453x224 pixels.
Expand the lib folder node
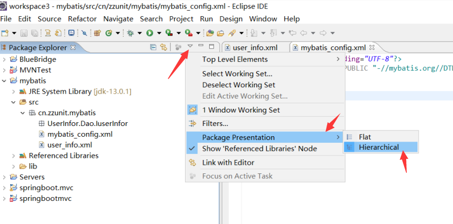13,166
